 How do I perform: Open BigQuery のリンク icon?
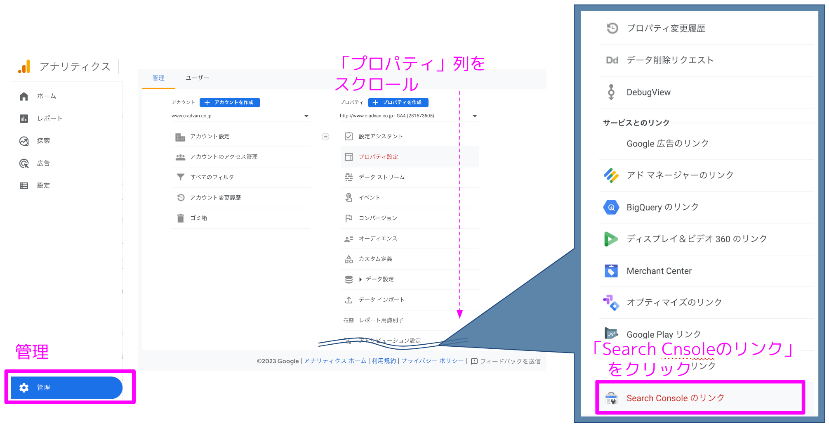611,207
